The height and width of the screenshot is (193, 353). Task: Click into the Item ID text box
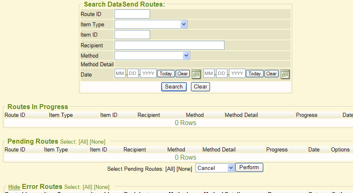(x=132, y=35)
